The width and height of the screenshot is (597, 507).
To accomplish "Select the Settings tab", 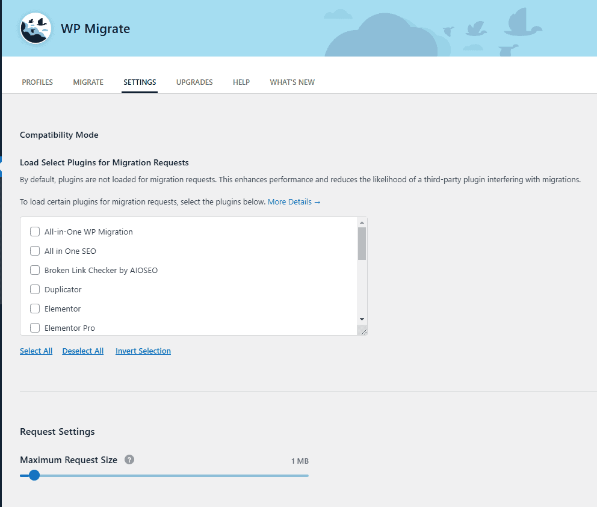I will (x=140, y=82).
